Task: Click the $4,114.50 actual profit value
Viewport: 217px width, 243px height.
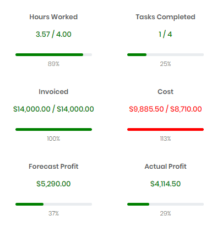Action: pos(165,184)
